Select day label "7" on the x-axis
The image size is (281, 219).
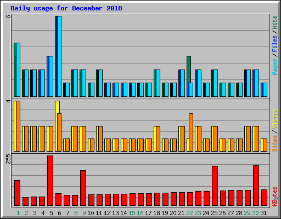[x=68, y=213]
